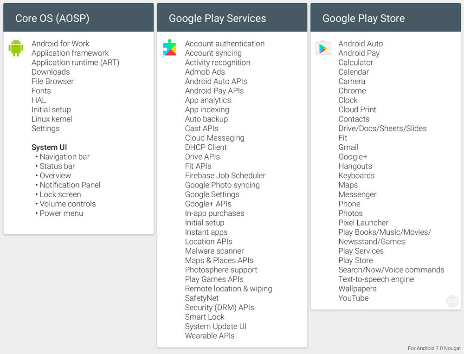This screenshot has width=464, height=354.
Task: Click For Android 7.0 Nougat caption
Action: click(x=434, y=348)
